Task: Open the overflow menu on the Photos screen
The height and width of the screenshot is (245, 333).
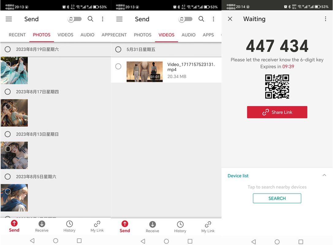Action: coord(103,19)
